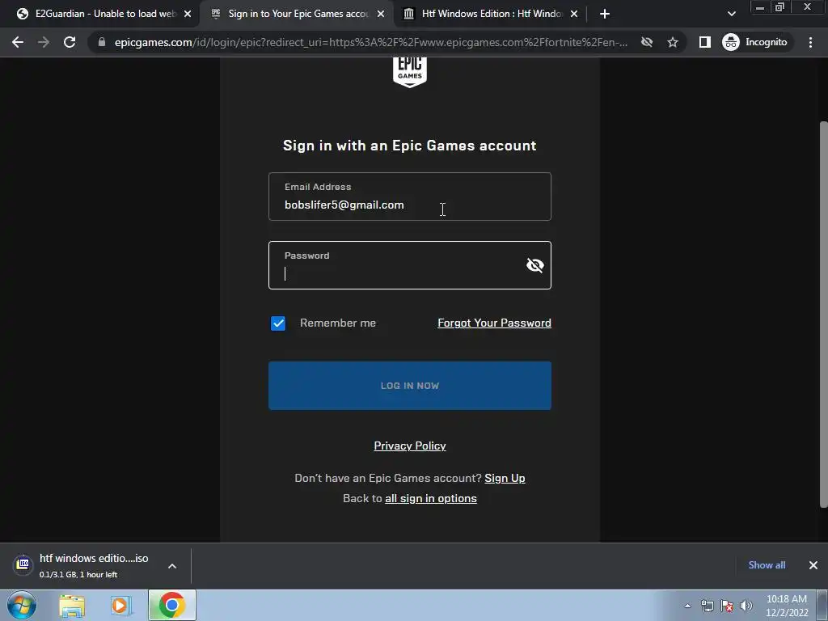Click the htf windows editio....iso download item

[94, 565]
